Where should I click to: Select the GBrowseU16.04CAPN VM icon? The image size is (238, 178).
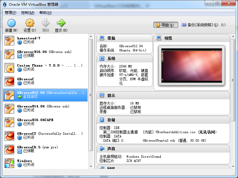9,122
